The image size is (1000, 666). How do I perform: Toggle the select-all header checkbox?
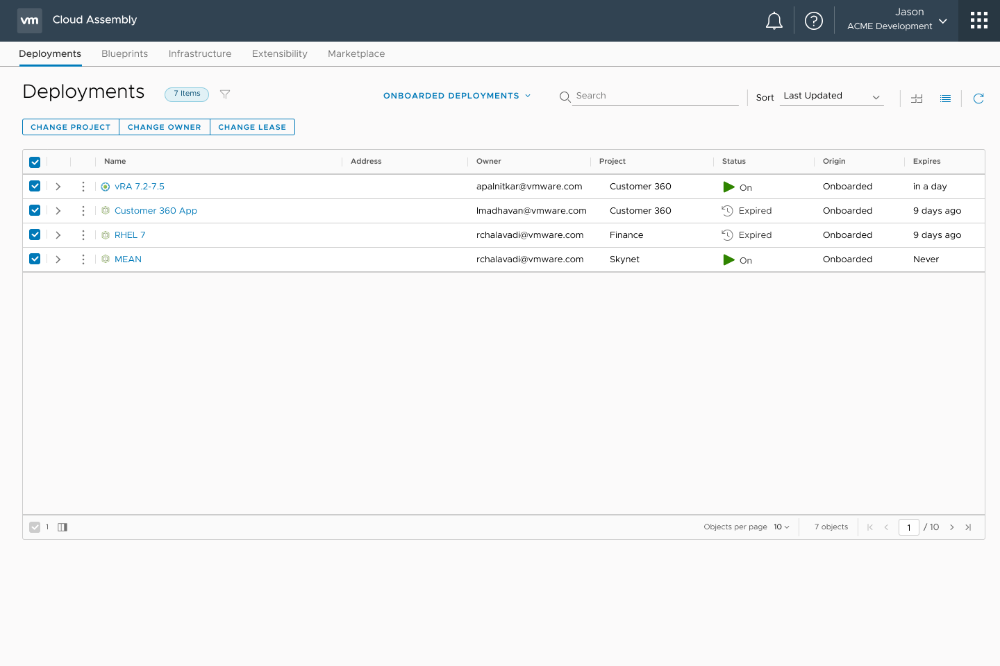coord(35,162)
